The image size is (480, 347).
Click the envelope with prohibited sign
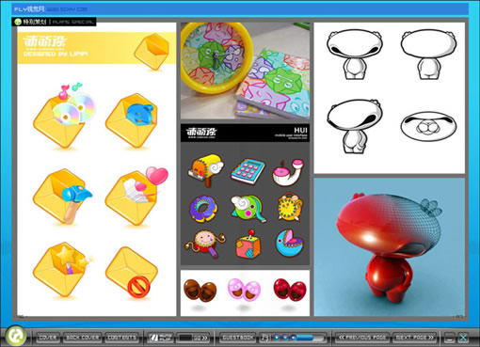(131, 272)
